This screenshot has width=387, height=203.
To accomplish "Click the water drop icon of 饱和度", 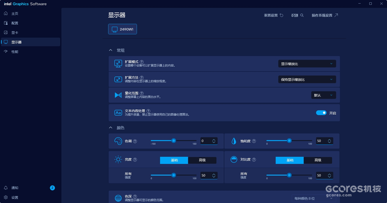I will (x=234, y=141).
